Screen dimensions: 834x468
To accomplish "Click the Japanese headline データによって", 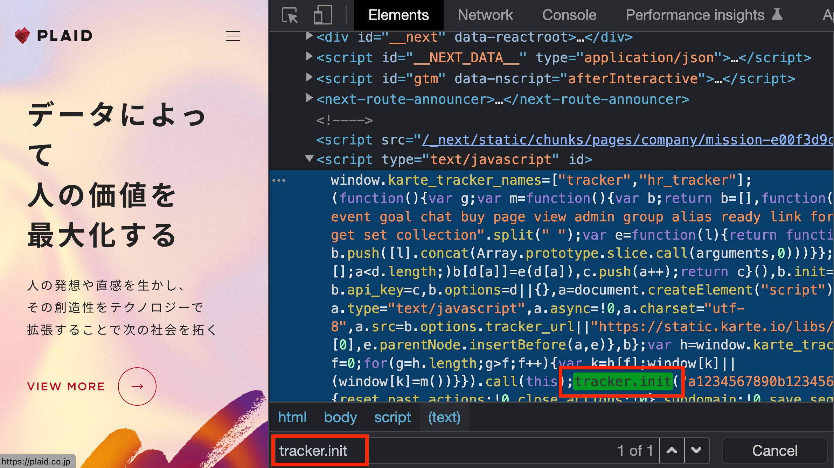I will coord(117,134).
